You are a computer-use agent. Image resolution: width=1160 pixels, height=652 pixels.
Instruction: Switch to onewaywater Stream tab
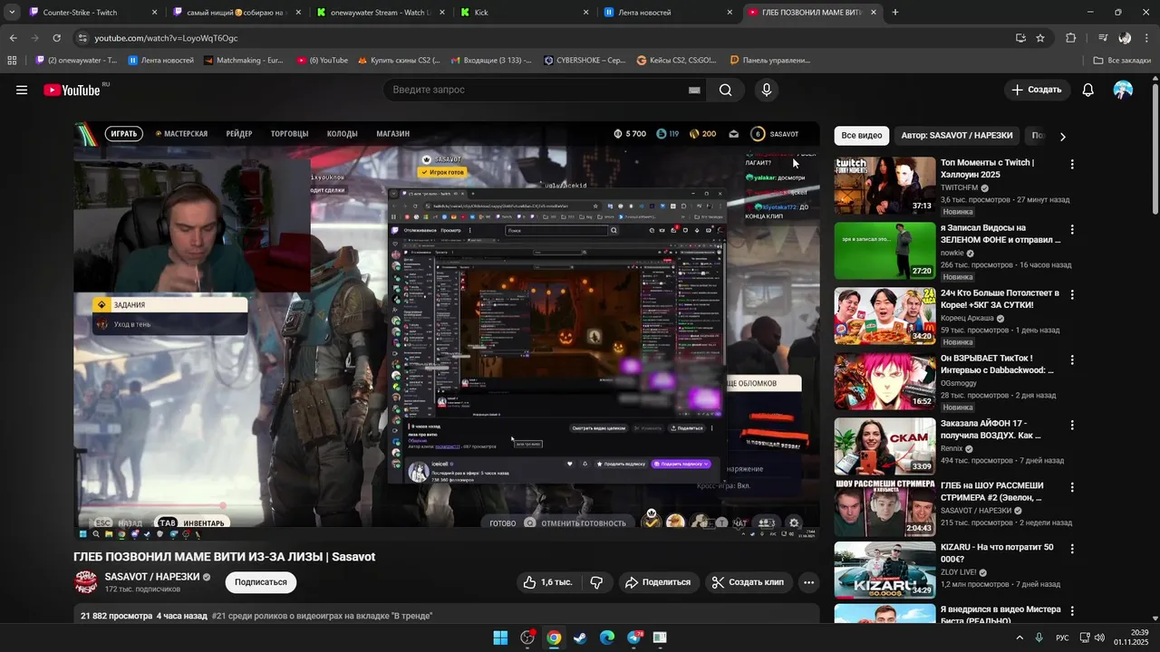380,13
